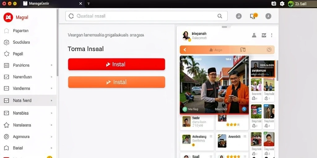Viewport: 317px width, 158px height.
Task: Click the person icon in profile header
Action: [254, 35]
